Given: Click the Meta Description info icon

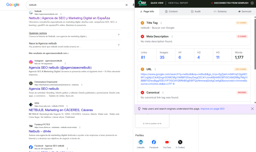Looking at the screenshot, I should (172, 37).
